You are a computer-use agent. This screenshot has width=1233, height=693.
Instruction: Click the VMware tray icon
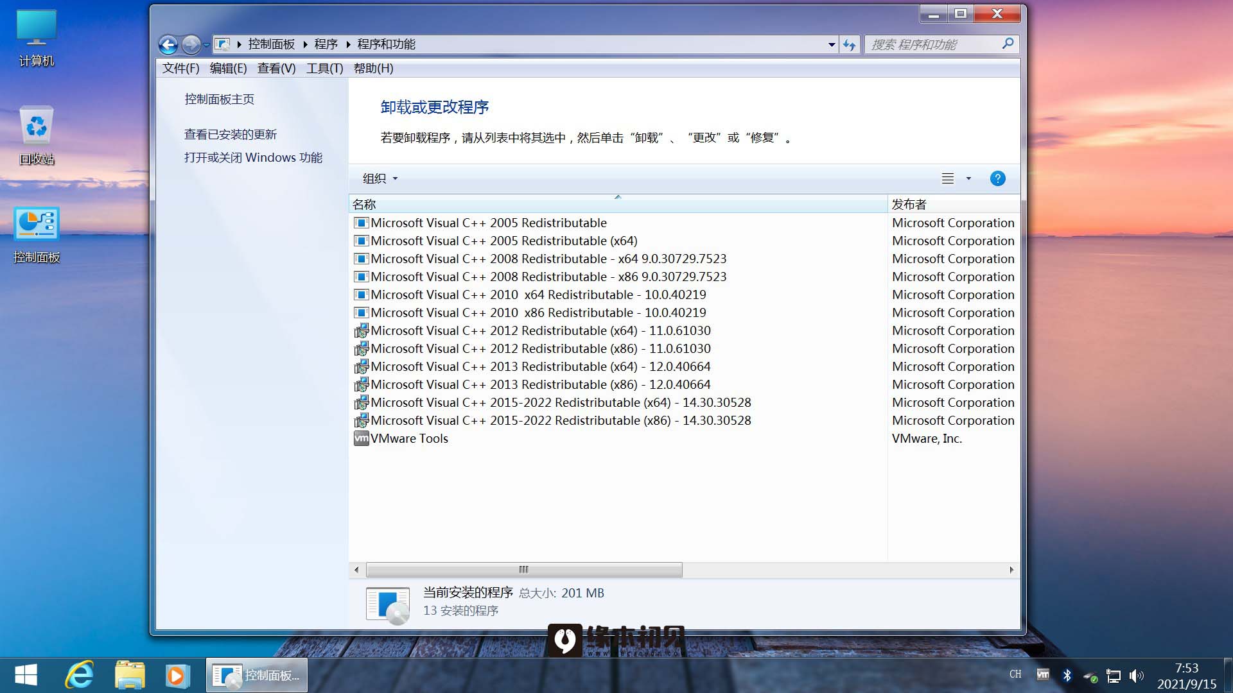[1043, 674]
